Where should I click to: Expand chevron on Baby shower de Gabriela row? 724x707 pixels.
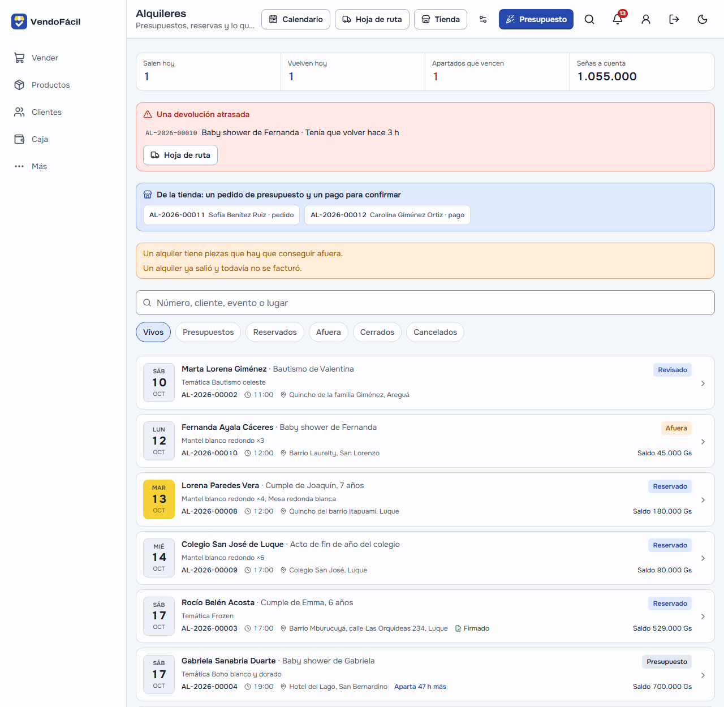[703, 675]
